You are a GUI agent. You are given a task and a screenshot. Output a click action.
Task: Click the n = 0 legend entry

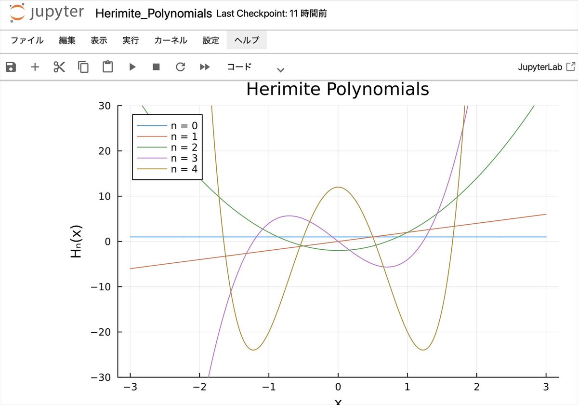(x=167, y=125)
